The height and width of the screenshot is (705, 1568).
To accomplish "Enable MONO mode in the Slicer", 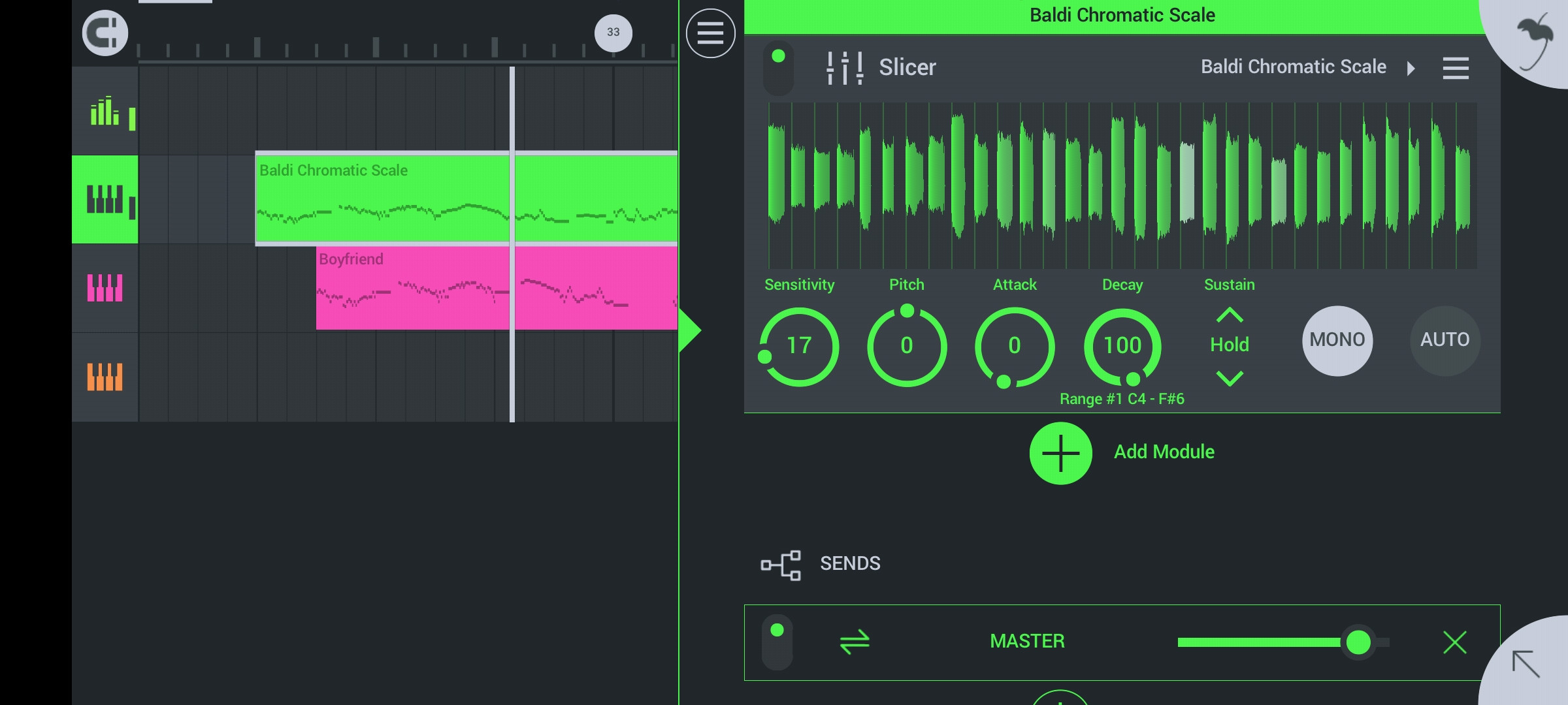I will 1337,340.
